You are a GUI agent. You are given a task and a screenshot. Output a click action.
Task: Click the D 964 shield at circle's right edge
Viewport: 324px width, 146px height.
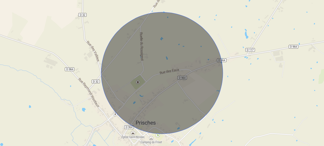pyautogui.click(x=222, y=60)
